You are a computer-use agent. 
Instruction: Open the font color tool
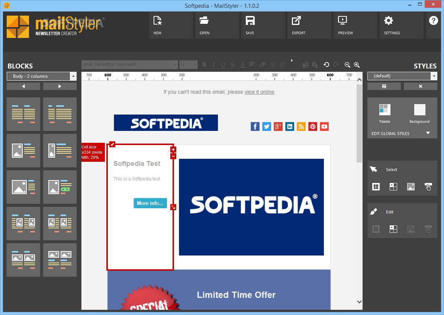pyautogui.click(x=242, y=65)
